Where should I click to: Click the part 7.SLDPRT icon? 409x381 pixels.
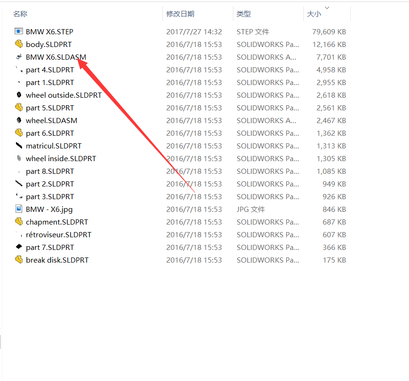pos(19,247)
